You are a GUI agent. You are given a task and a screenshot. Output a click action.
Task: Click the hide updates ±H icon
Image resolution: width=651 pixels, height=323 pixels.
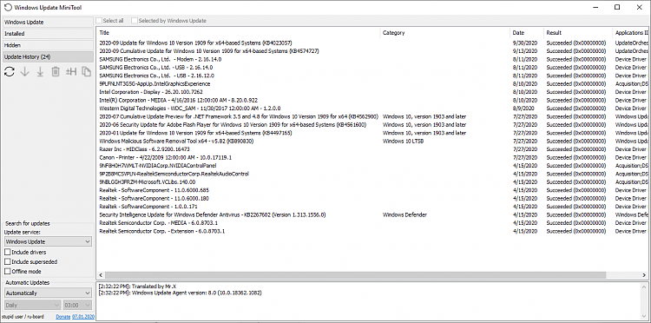[71, 72]
